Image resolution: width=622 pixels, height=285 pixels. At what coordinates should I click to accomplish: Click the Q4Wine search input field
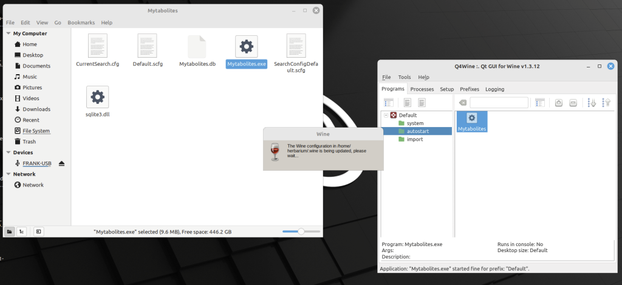499,103
